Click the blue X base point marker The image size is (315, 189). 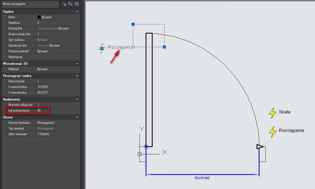click(x=146, y=147)
